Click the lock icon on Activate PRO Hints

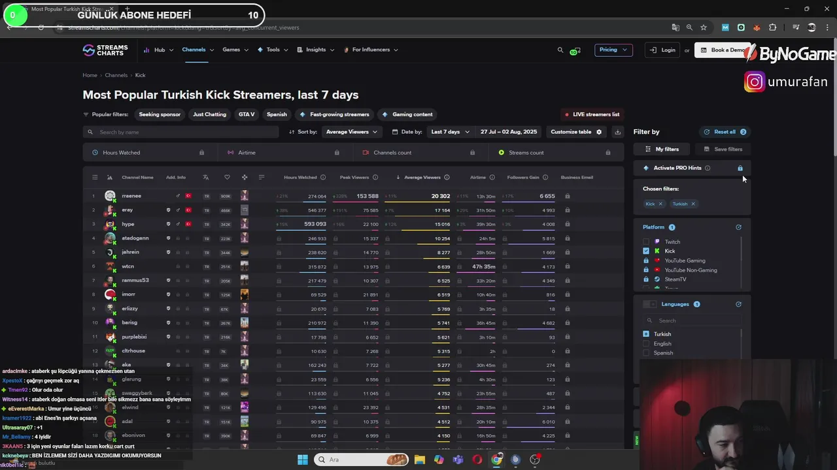[x=740, y=168]
